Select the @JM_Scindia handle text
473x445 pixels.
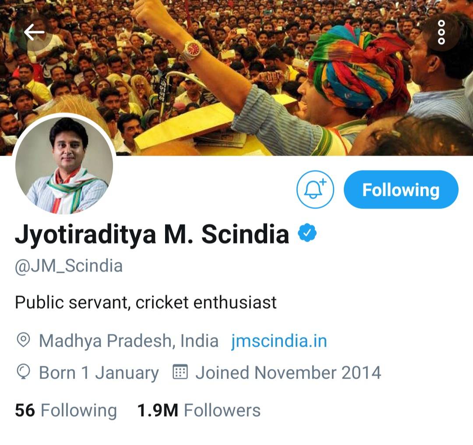[x=69, y=266]
